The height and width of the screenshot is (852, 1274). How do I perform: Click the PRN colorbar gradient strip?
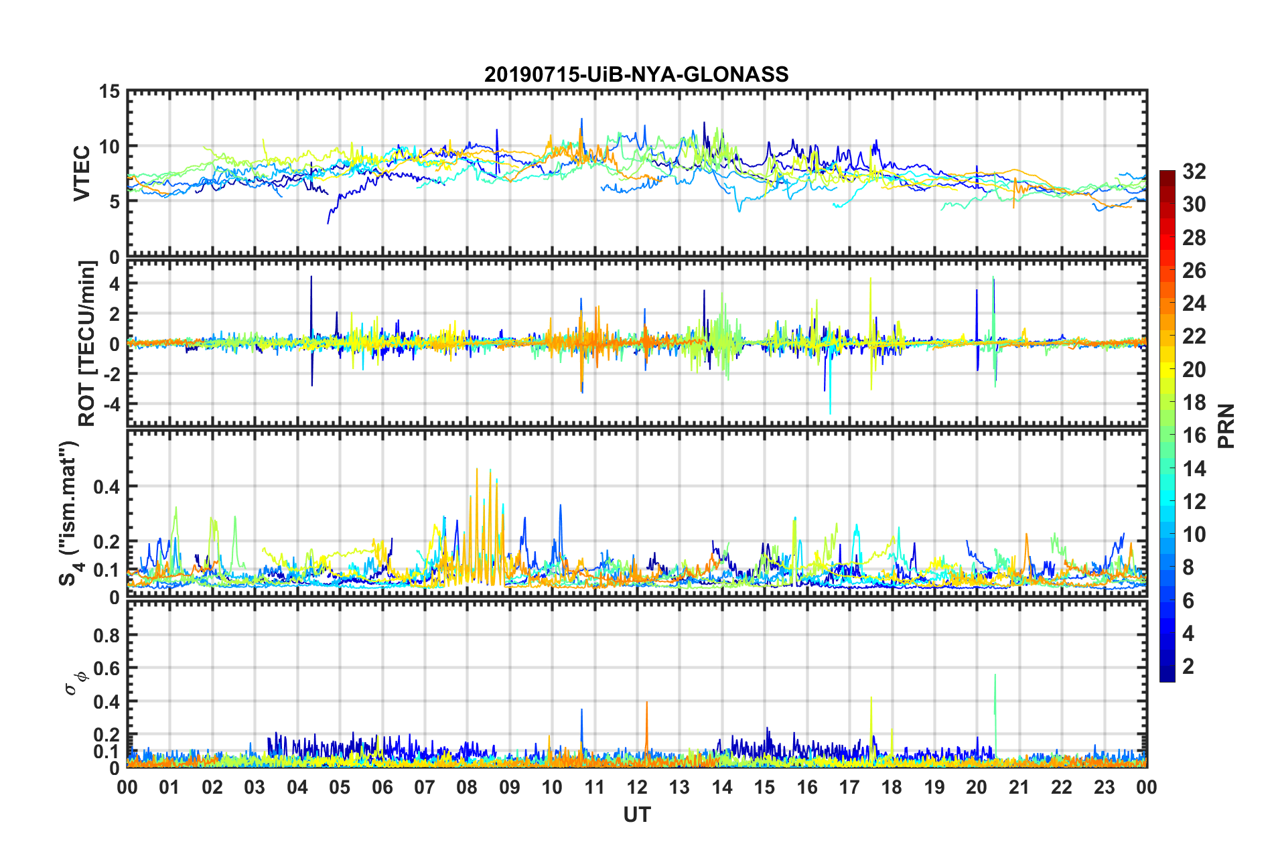[1167, 426]
